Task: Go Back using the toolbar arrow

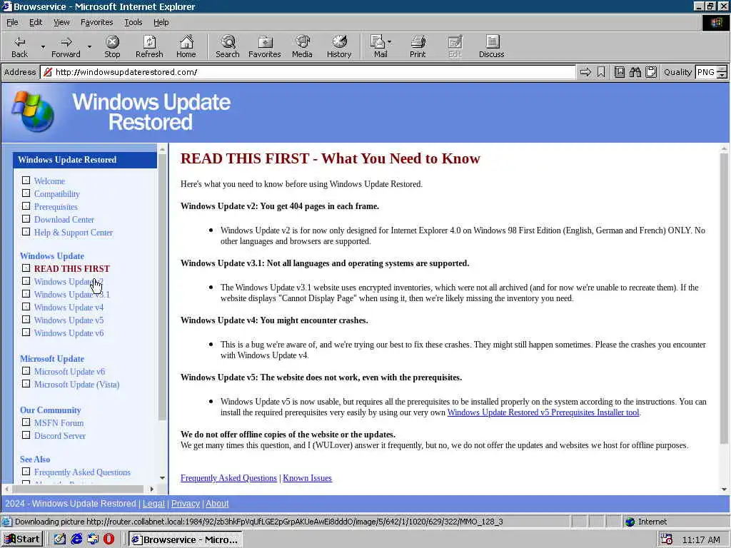Action: click(x=19, y=46)
